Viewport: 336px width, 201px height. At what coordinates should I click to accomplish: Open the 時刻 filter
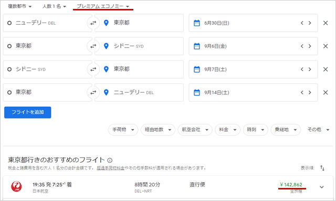256,130
